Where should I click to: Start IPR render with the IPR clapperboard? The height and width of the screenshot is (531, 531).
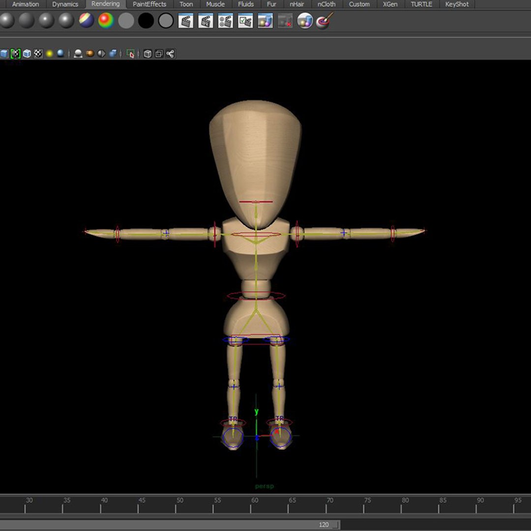206,21
